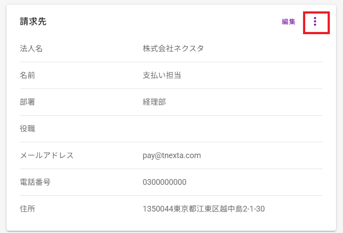Image resolution: width=343 pixels, height=233 pixels.
Task: Click the department value 経理部
Action: click(x=154, y=102)
